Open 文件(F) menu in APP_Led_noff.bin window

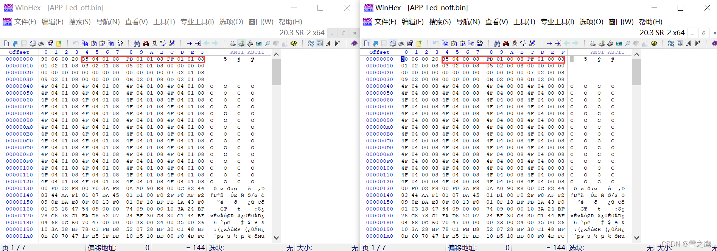pyautogui.click(x=386, y=22)
